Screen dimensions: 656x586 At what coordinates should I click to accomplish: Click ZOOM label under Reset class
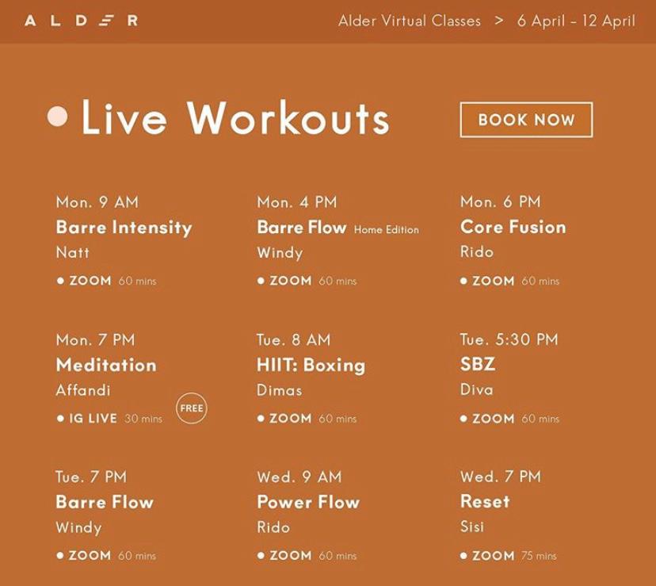[x=494, y=556]
